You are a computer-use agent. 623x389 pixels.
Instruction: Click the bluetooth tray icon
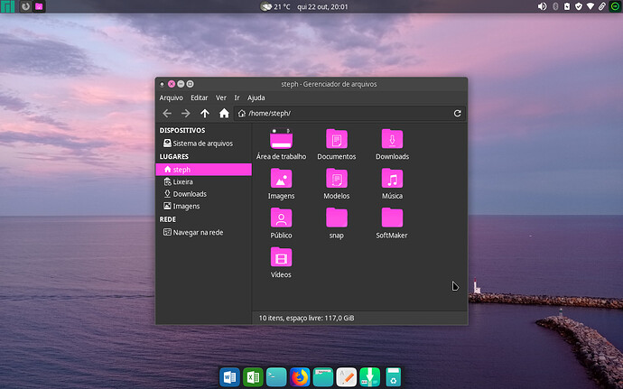coord(555,6)
